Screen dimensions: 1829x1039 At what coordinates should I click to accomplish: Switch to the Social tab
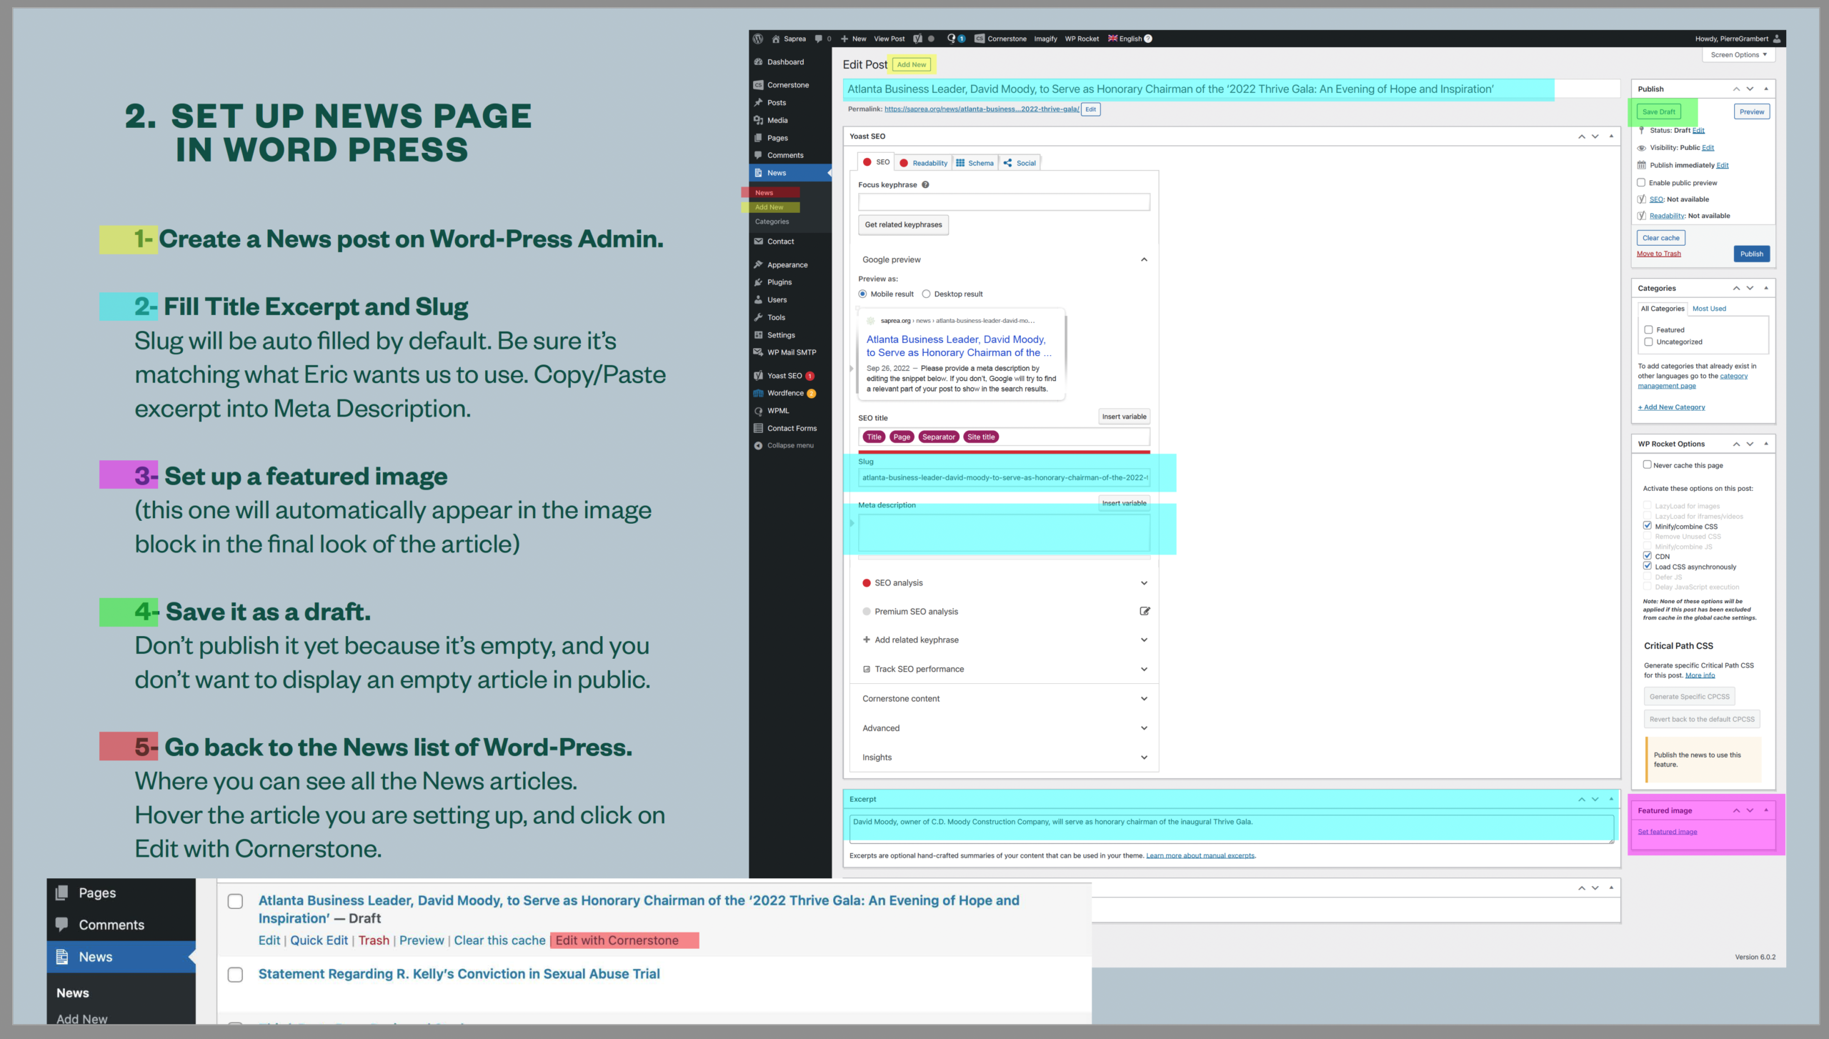(x=1020, y=163)
